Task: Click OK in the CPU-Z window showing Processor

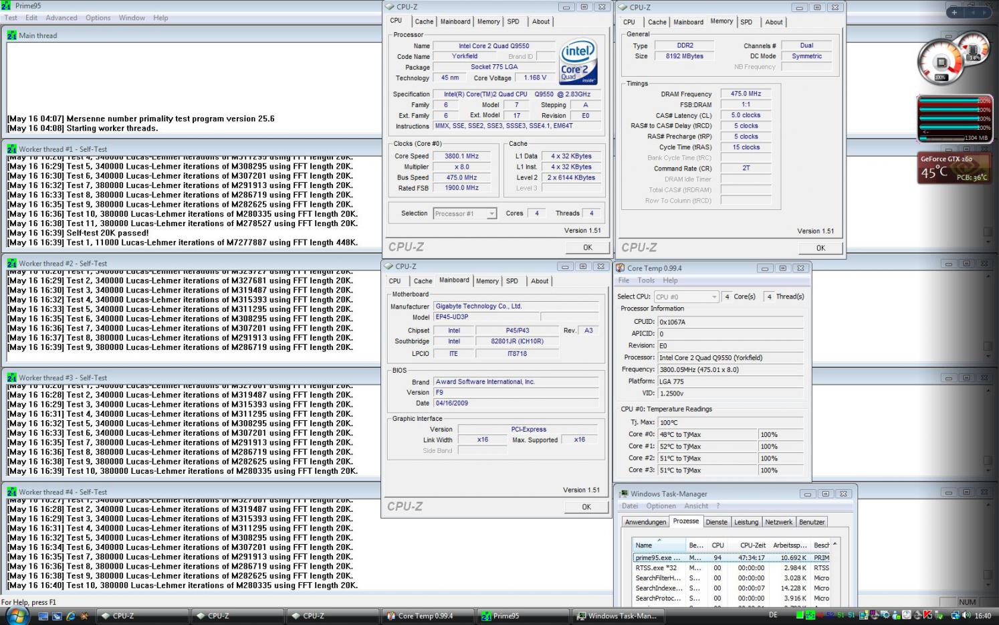Action: point(587,248)
